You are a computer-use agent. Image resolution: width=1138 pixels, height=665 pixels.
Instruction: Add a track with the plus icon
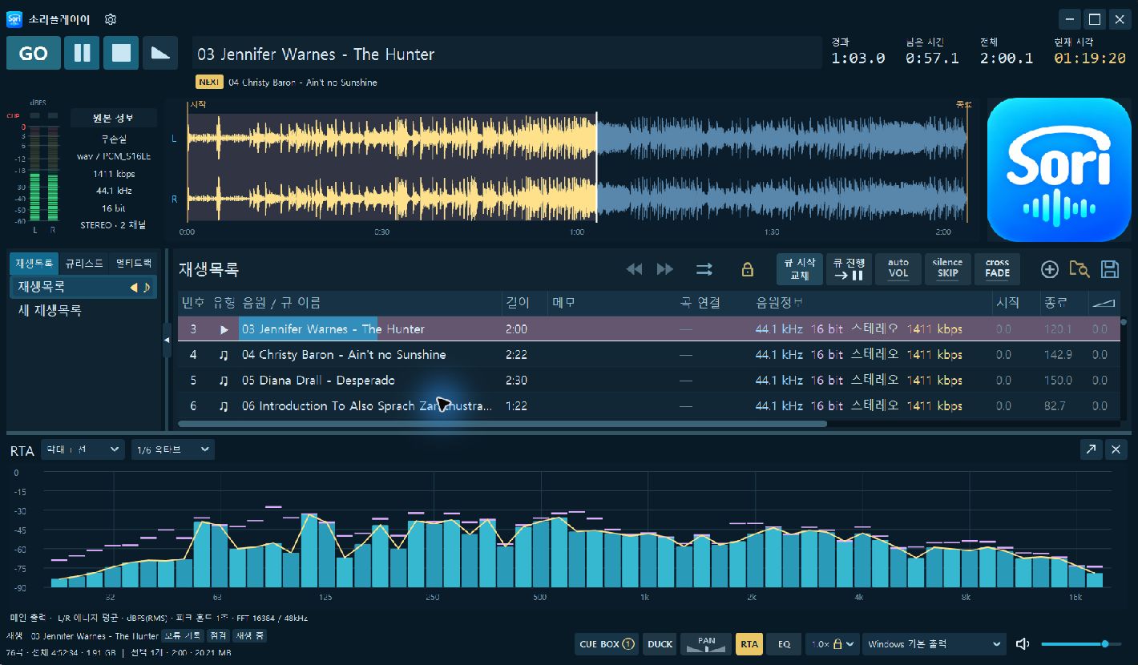tap(1050, 269)
